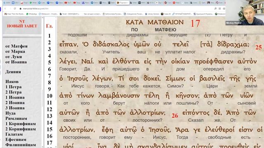Open 'Иуда' in the sidebar
Screen dimensions: 264x148
coord(10,113)
